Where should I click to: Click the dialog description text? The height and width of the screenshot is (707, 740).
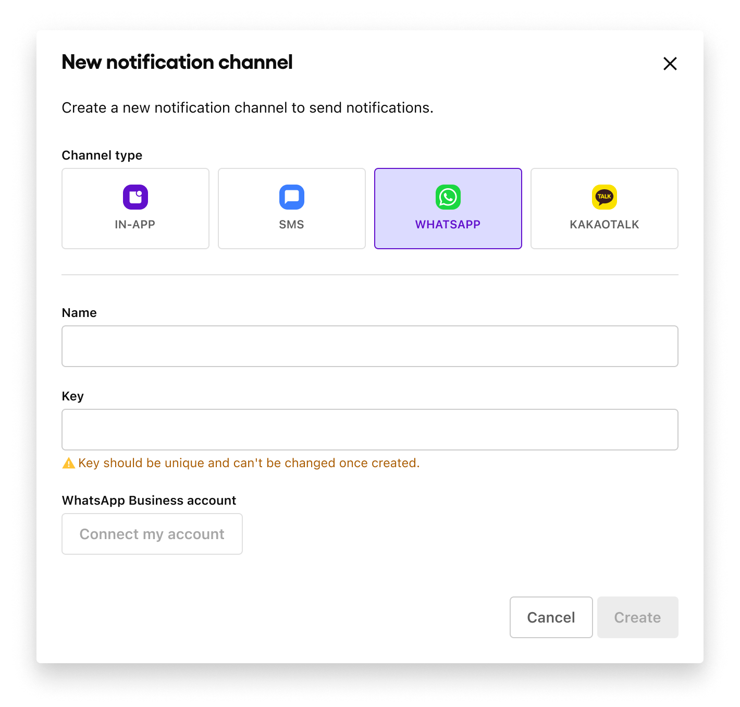pyautogui.click(x=248, y=108)
